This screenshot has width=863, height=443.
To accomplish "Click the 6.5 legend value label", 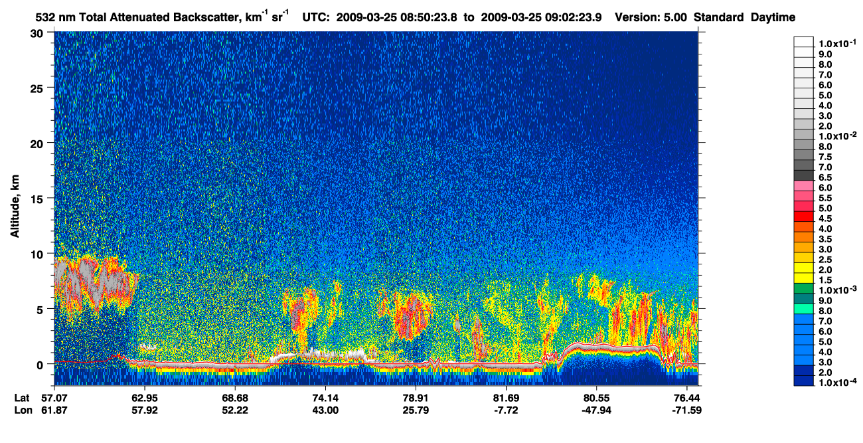I will (826, 177).
